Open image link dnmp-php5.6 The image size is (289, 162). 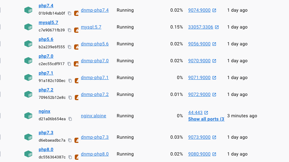click(95, 44)
